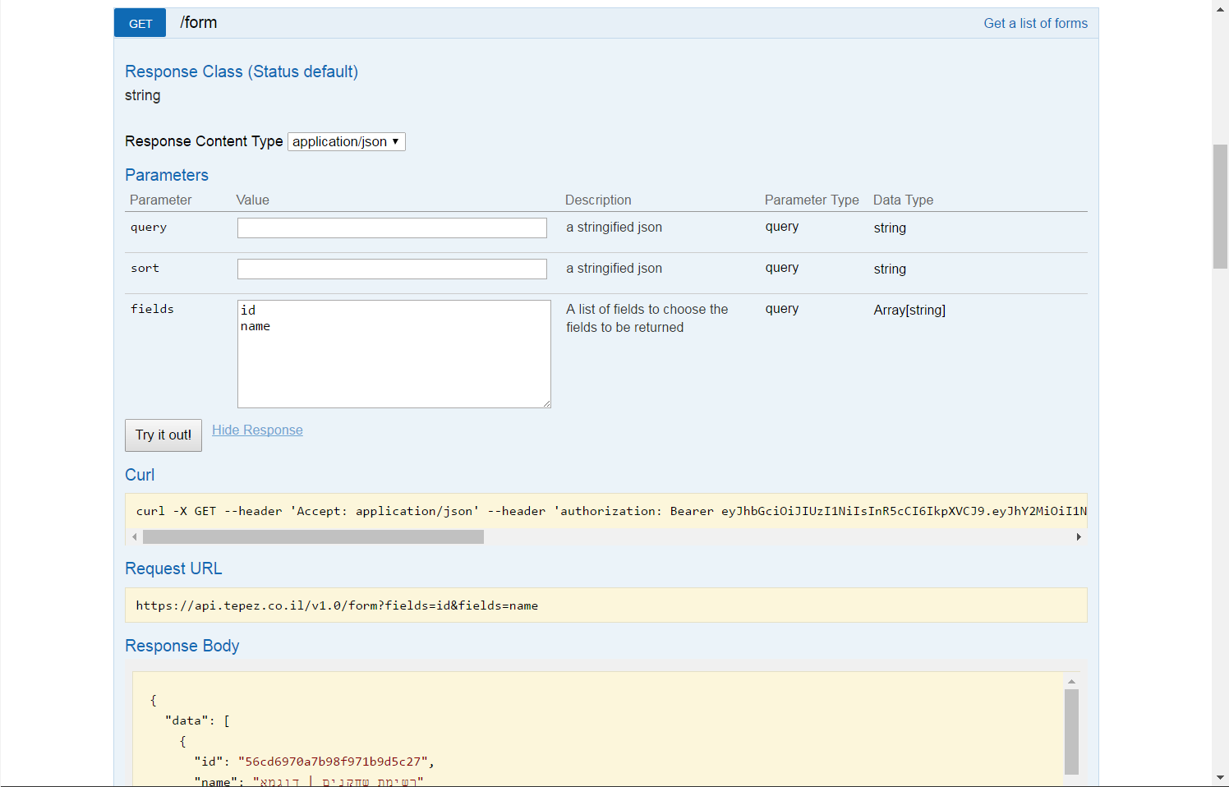1229x787 pixels.
Task: Click the page scrollbar down arrow
Action: point(1220,777)
